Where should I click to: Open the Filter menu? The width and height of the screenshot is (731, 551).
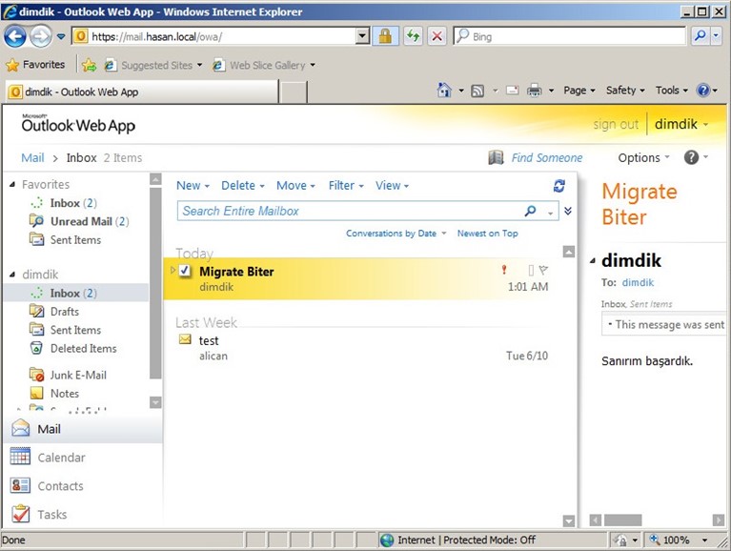coord(346,186)
